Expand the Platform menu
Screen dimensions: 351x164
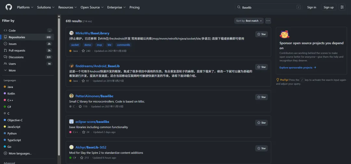[x=25, y=7]
